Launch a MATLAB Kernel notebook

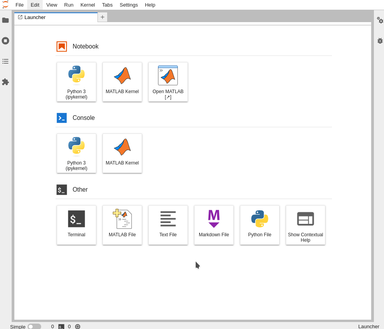coord(122,81)
